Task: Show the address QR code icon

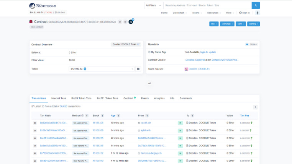Action: click(x=125, y=22)
